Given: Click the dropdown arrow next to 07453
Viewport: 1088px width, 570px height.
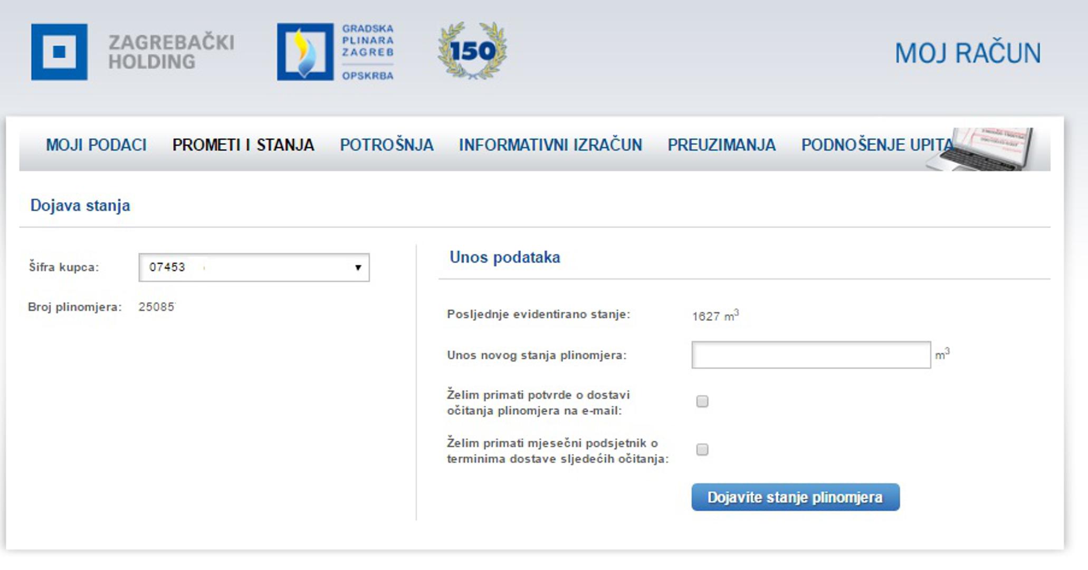Looking at the screenshot, I should click(x=358, y=268).
